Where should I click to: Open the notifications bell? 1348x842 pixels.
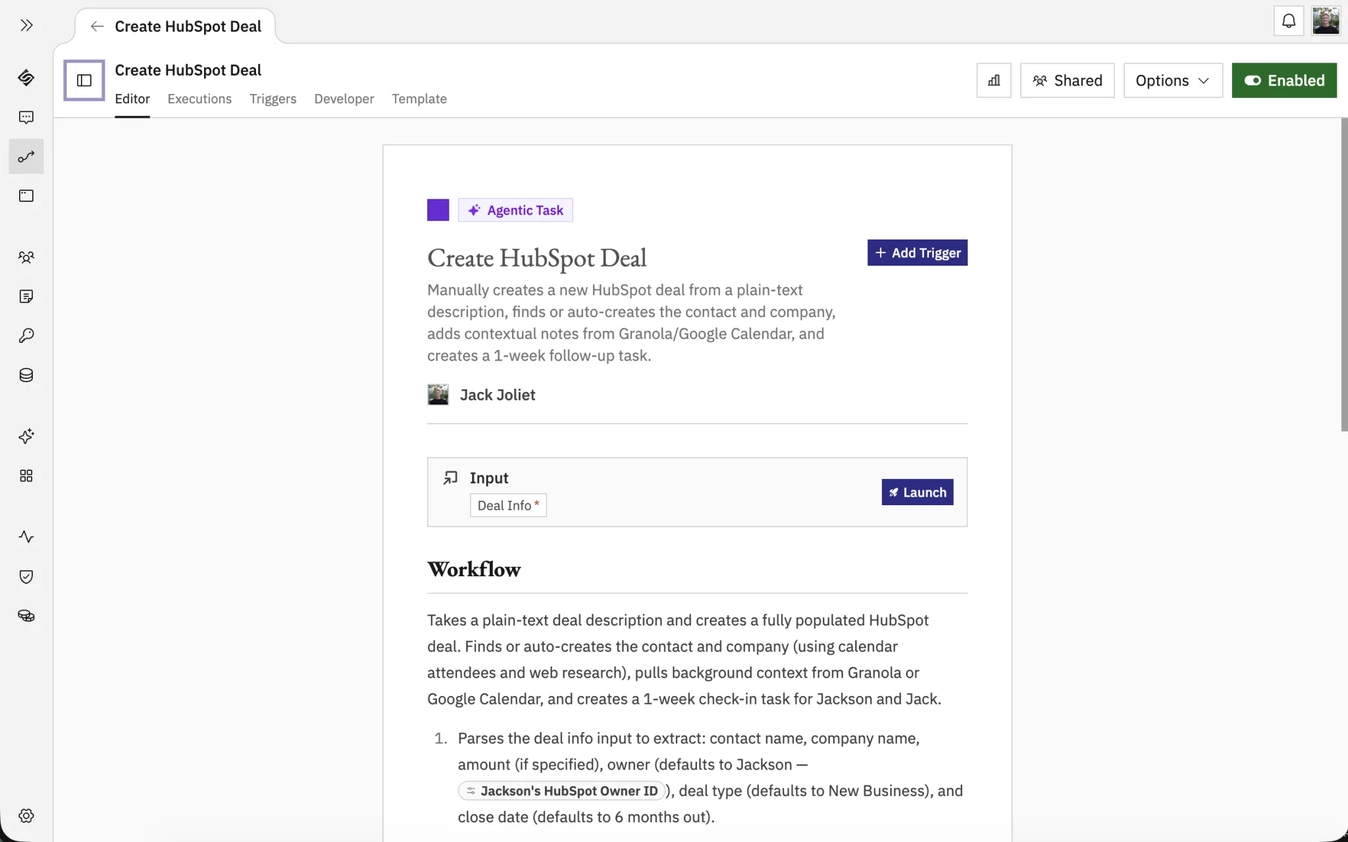1289,21
